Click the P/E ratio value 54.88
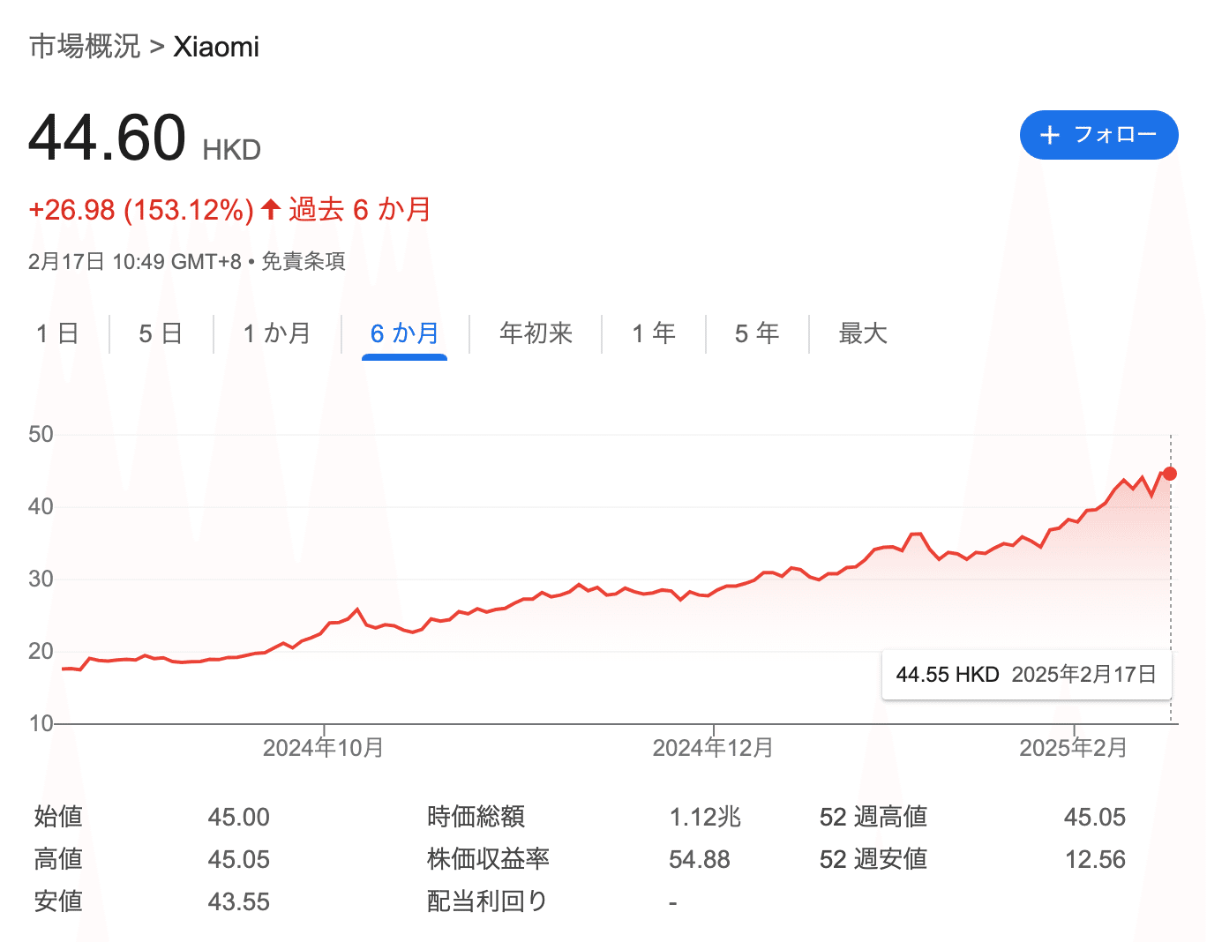Screen dimensions: 1207x942 (x=700, y=859)
